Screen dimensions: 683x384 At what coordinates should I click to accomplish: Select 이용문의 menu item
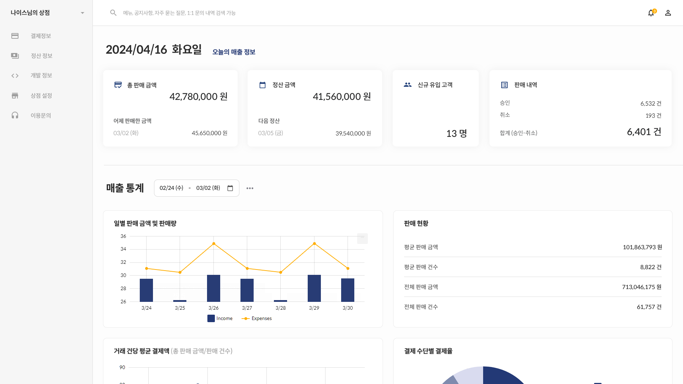(x=41, y=116)
